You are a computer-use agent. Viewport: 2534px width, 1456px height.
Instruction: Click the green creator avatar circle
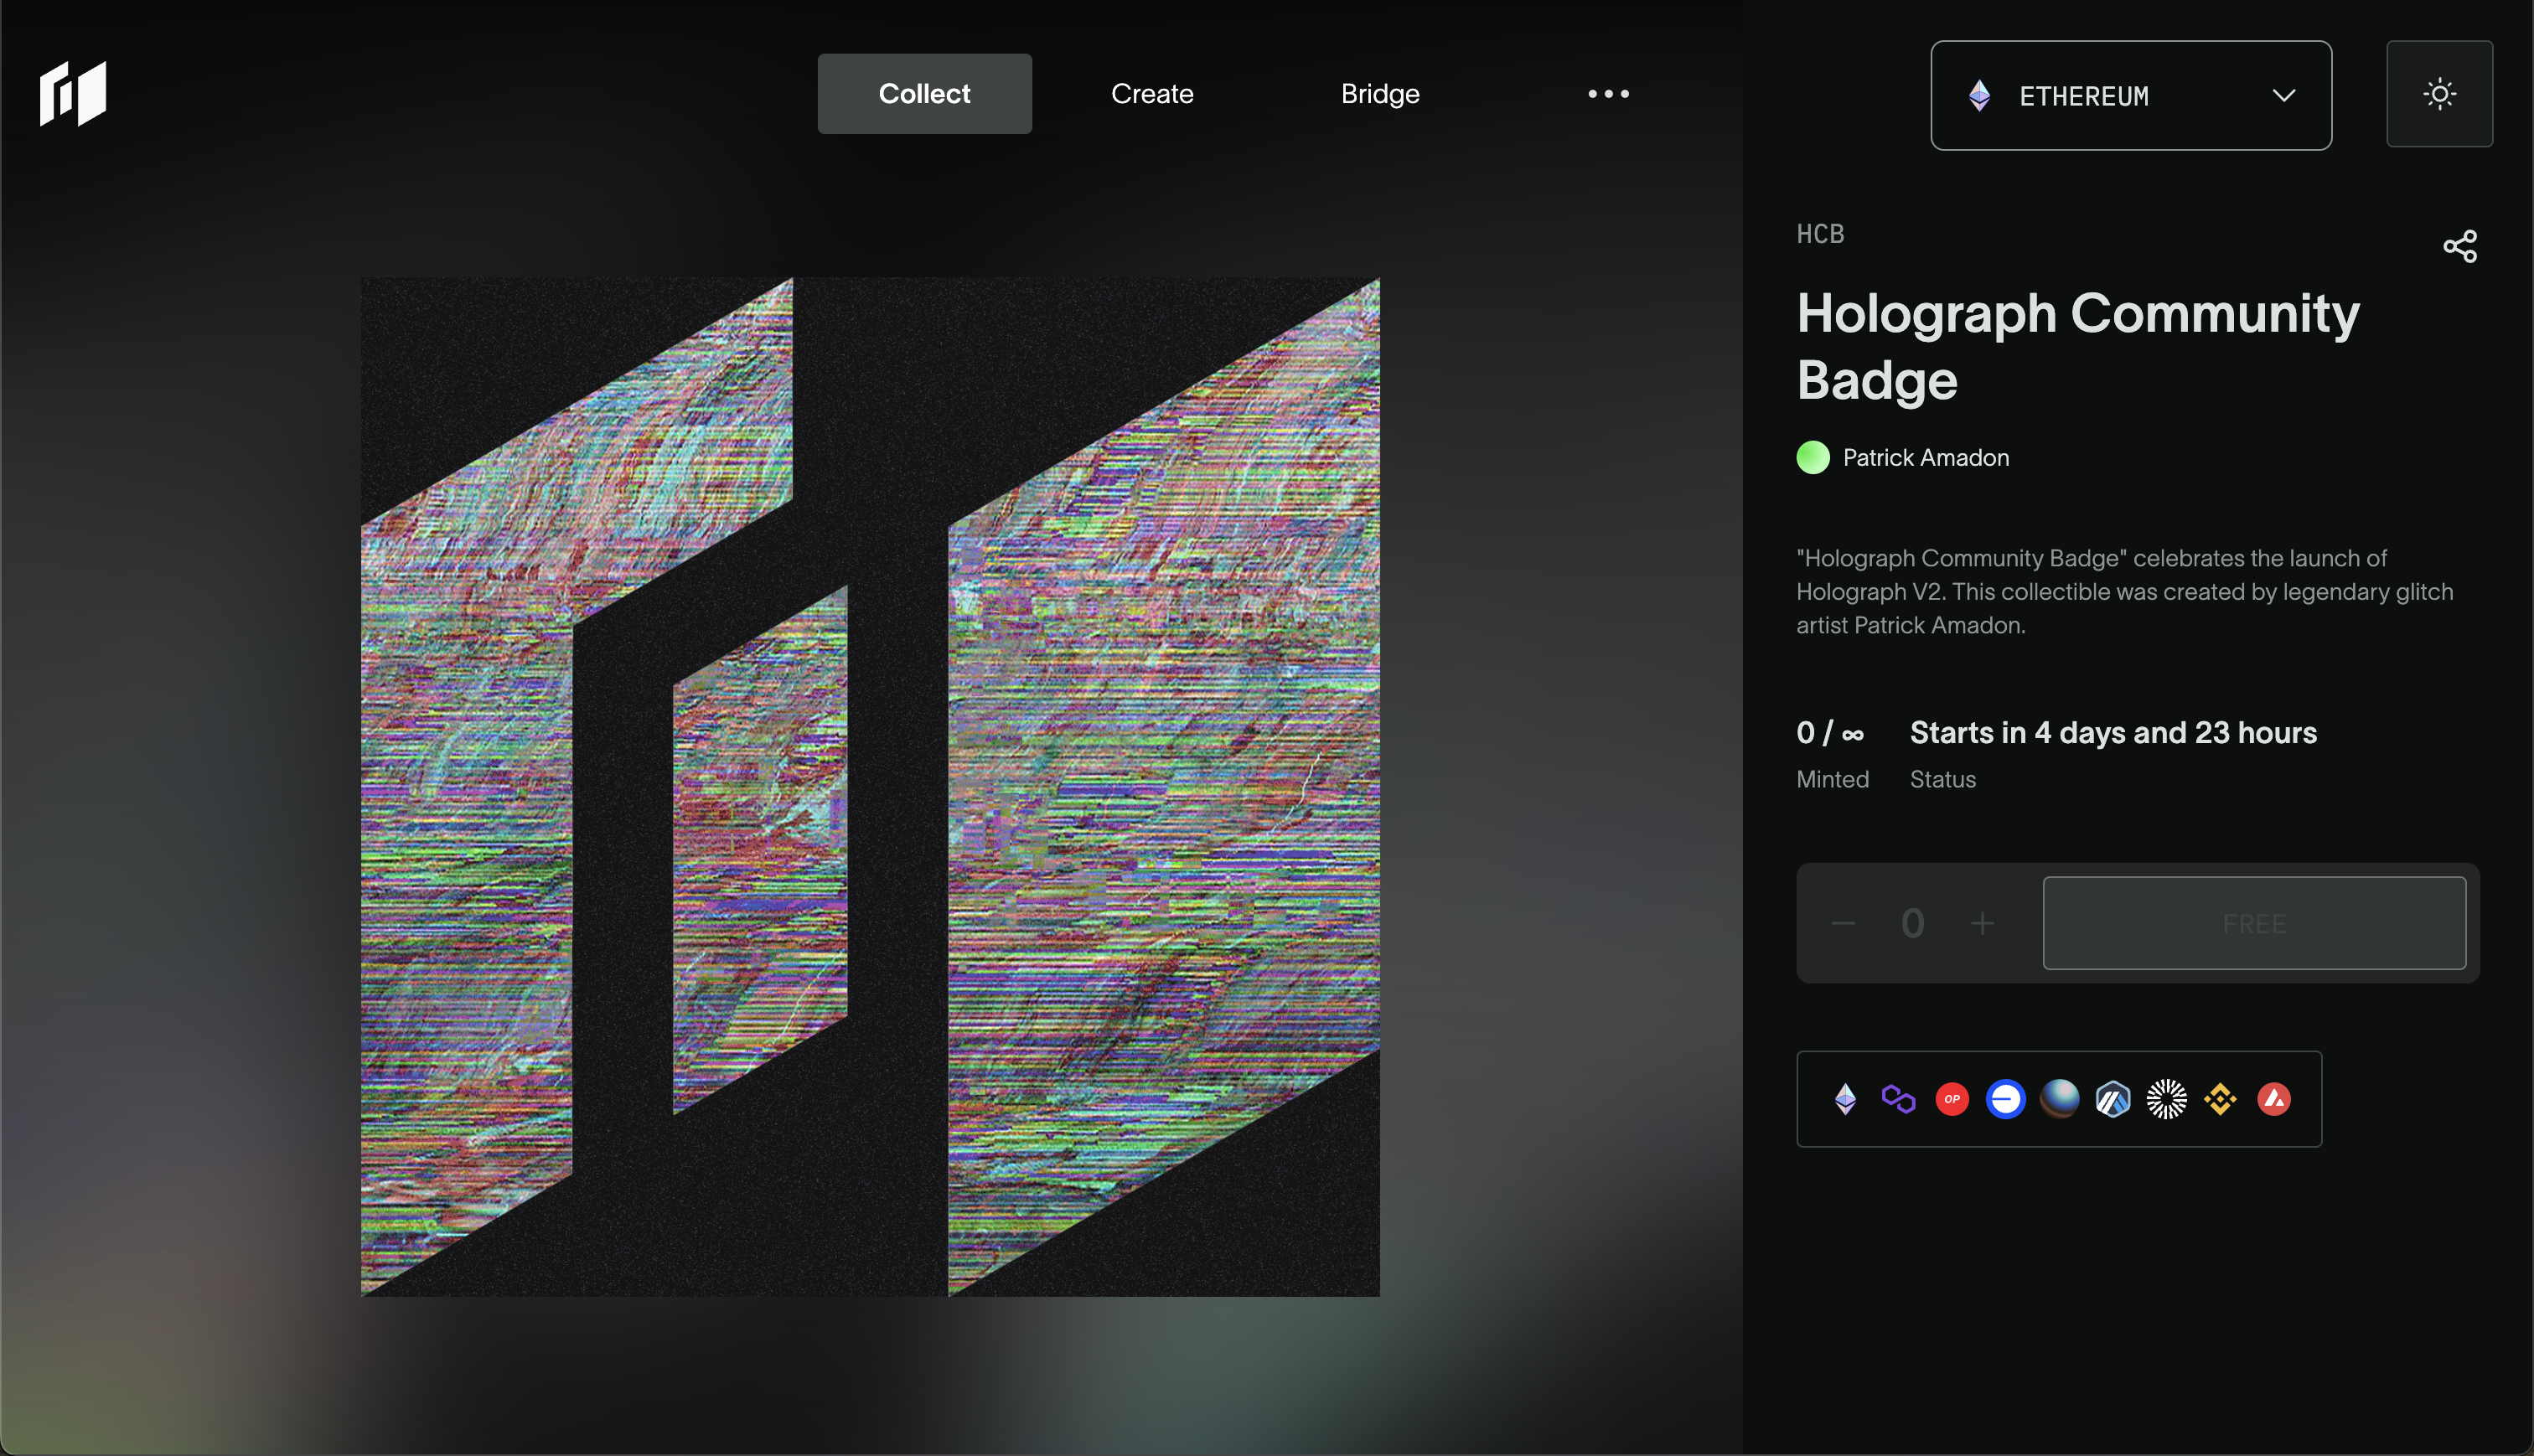click(x=1813, y=458)
